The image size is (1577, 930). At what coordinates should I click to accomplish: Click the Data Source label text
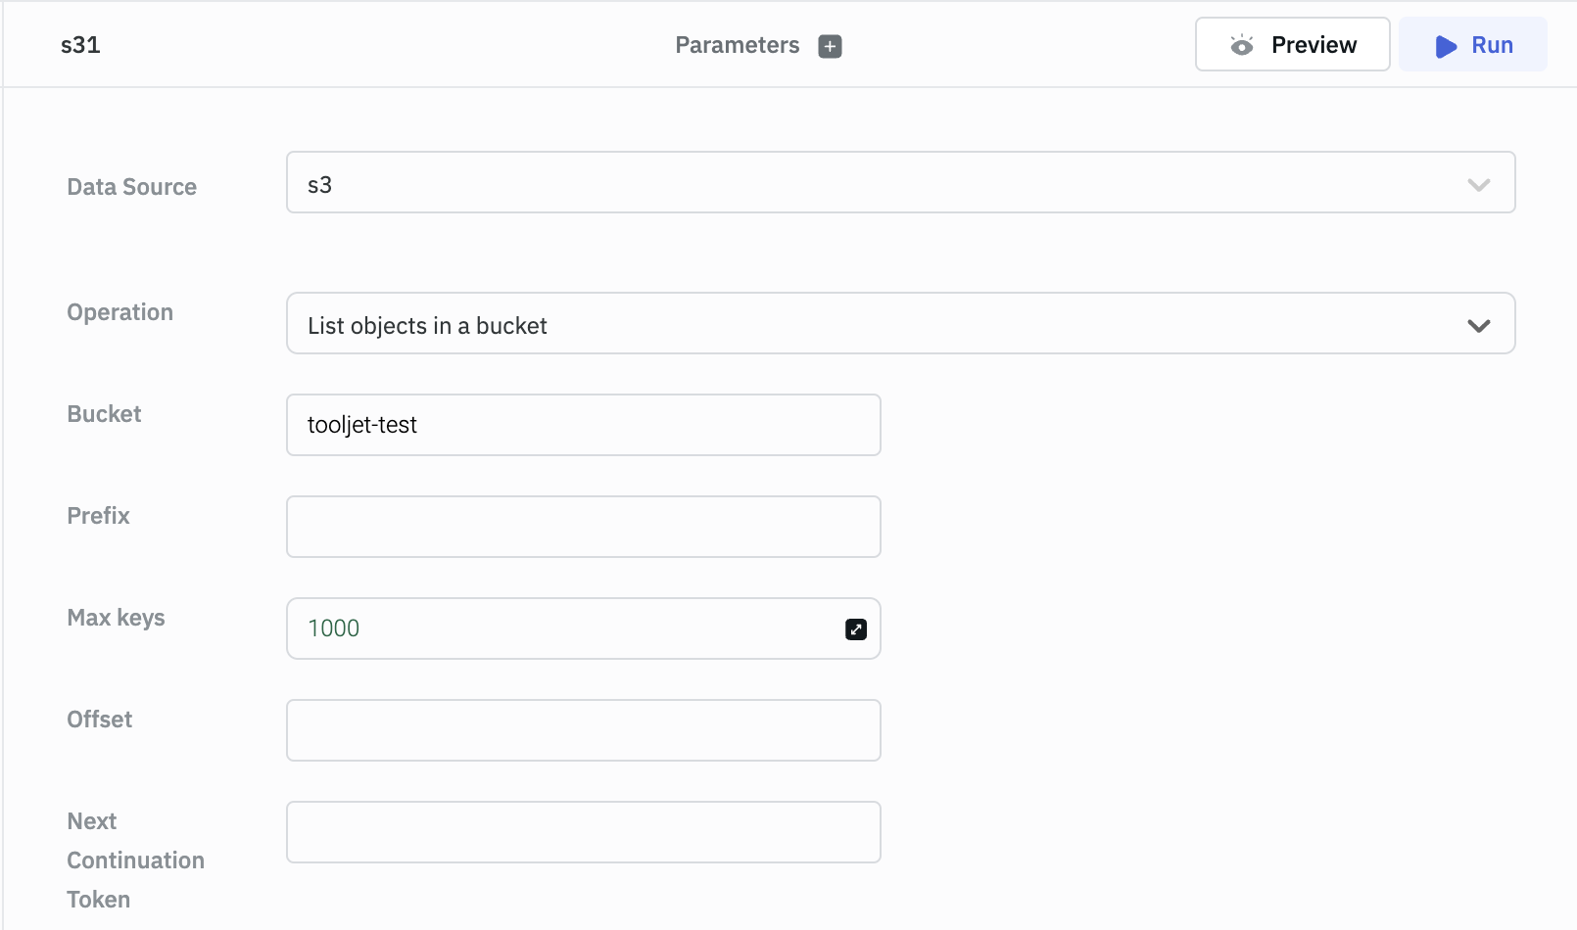pyautogui.click(x=131, y=187)
